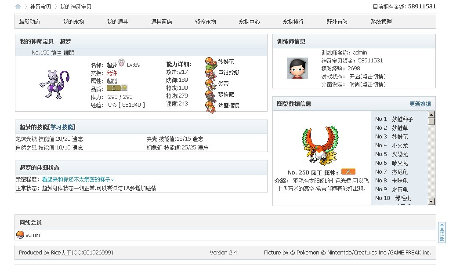Select 系统管理 in navigation bar
449x265 pixels.
pyautogui.click(x=381, y=22)
